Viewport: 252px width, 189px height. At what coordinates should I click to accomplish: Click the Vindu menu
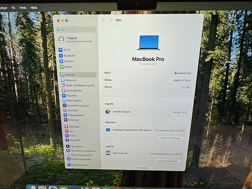coord(23,7)
